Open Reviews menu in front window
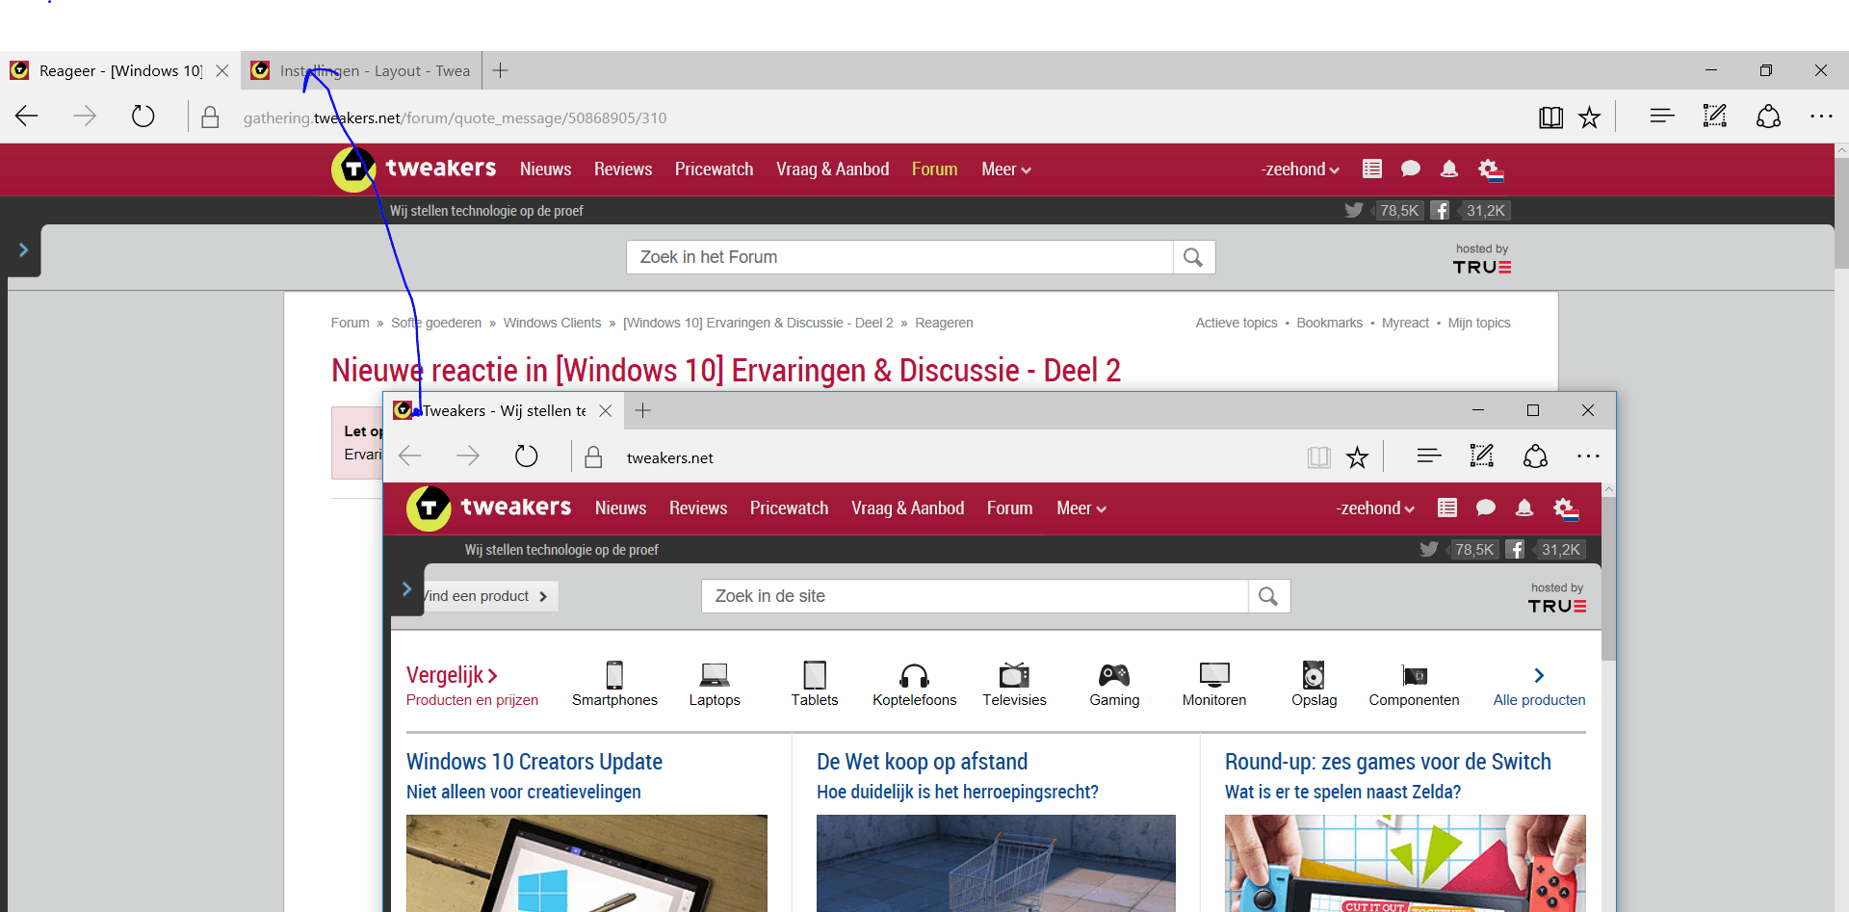The height and width of the screenshot is (912, 1849). point(698,508)
